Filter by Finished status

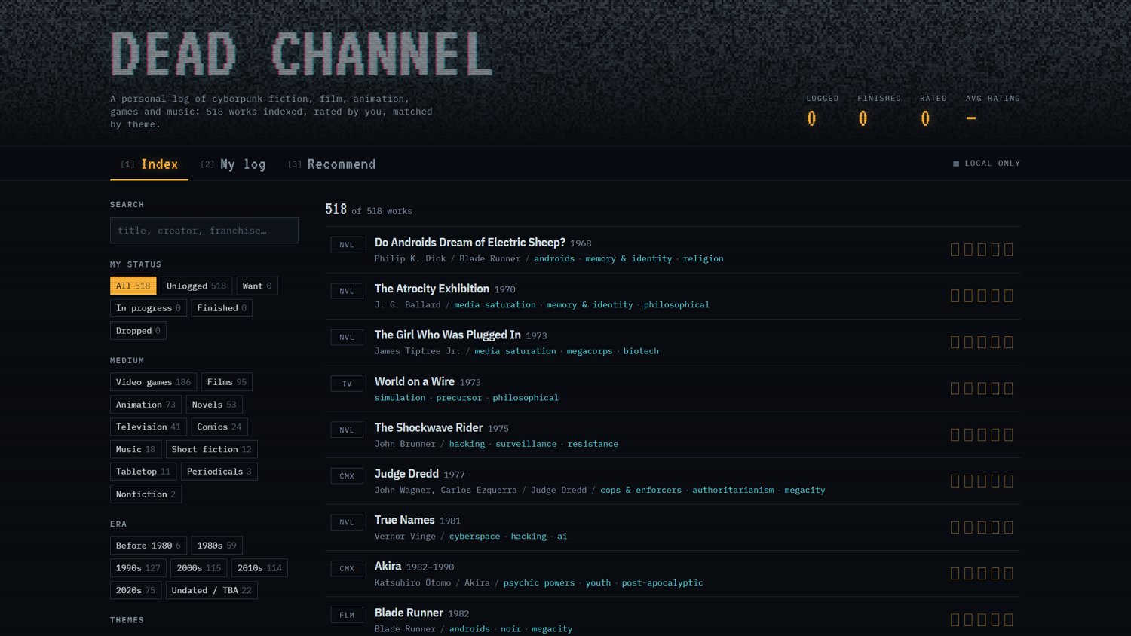click(x=222, y=308)
